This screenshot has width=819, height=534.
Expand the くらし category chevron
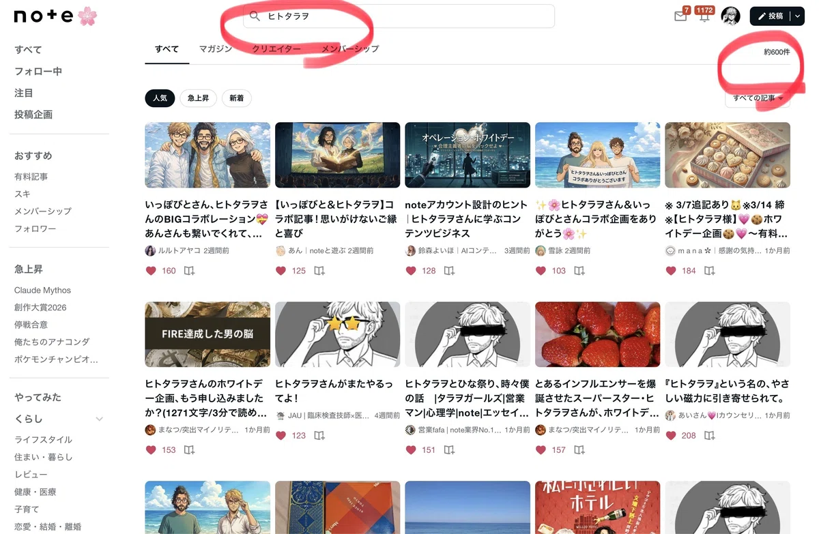pyautogui.click(x=100, y=419)
